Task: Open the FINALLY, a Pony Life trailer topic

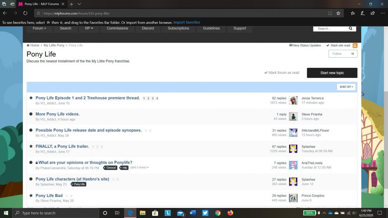Action: (x=62, y=146)
